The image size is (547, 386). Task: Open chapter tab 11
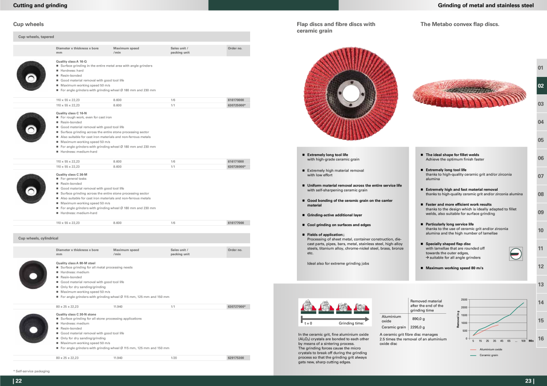[541, 249]
